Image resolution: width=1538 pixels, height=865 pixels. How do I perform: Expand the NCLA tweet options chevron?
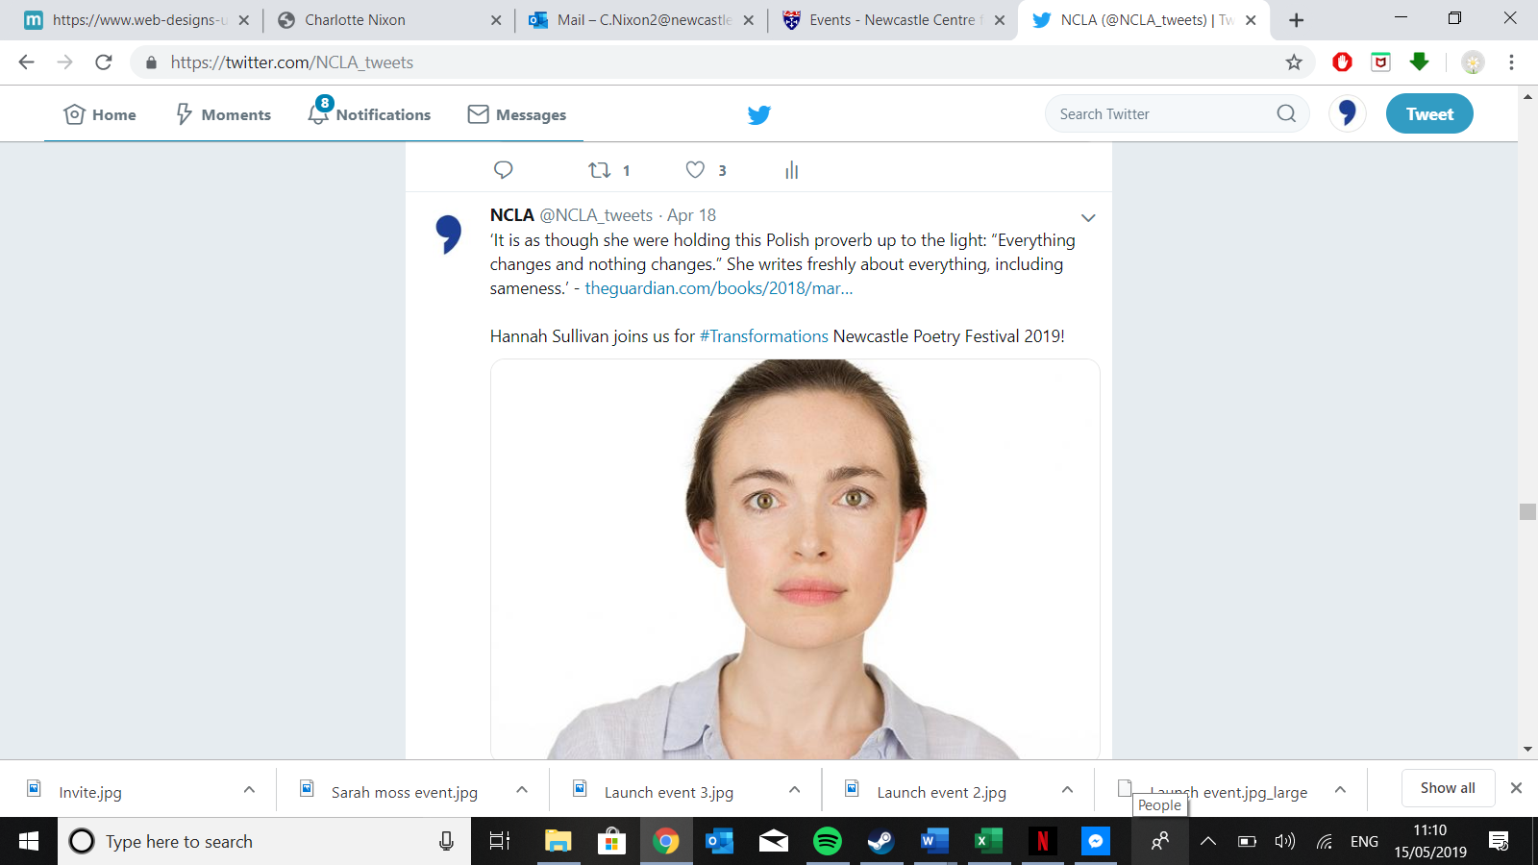click(1088, 218)
